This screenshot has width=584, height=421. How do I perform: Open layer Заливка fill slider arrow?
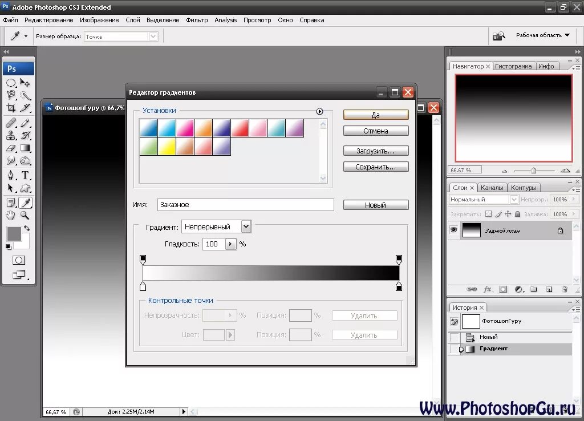click(x=574, y=214)
